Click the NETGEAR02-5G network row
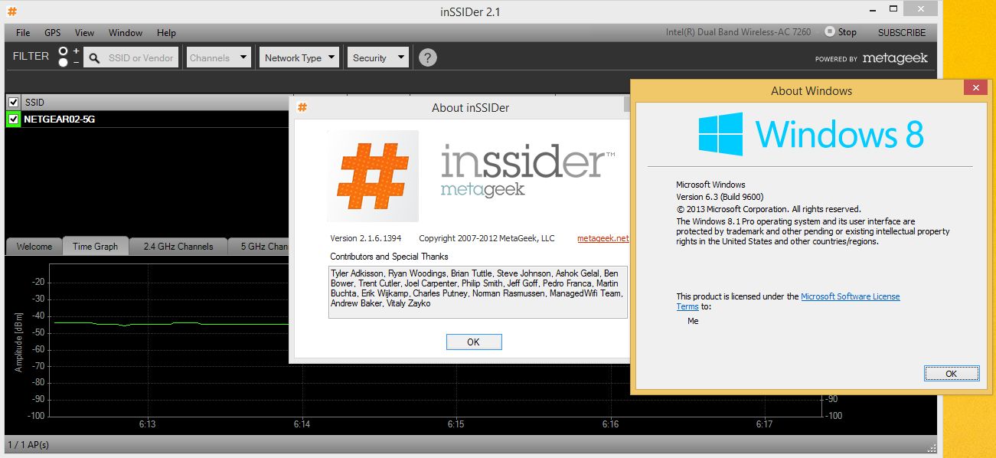The height and width of the screenshot is (458, 996). tap(147, 119)
